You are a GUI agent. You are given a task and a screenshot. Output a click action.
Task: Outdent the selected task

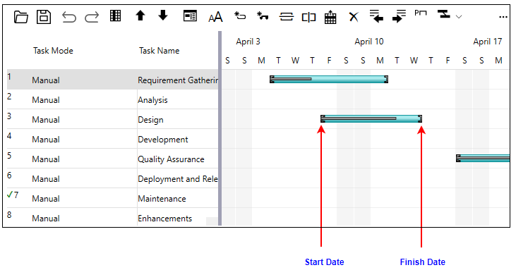tap(376, 16)
